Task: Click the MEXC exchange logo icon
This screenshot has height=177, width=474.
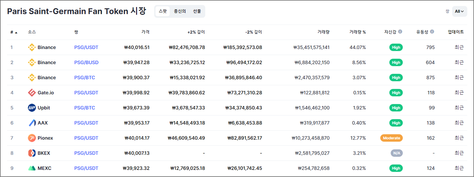Action: point(32,168)
